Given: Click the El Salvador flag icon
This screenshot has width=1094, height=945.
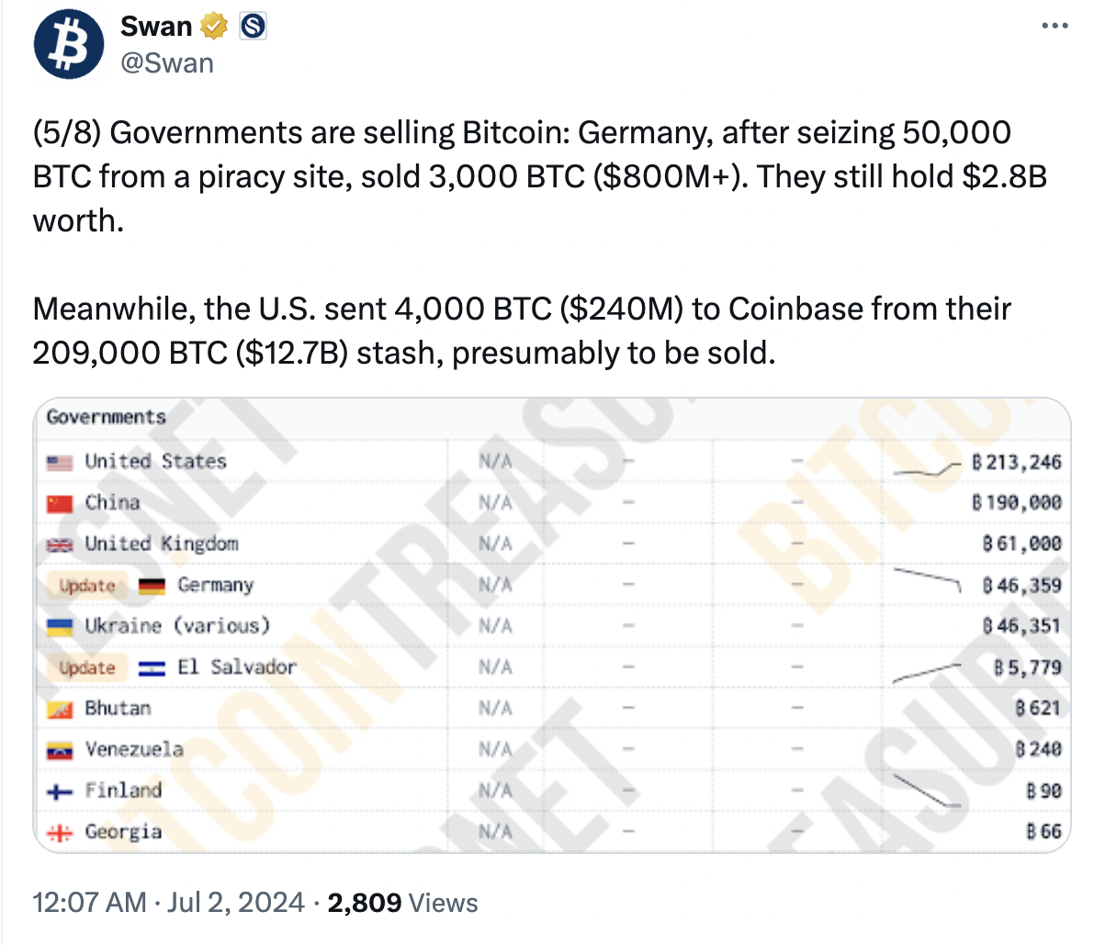Looking at the screenshot, I should coord(152,669).
